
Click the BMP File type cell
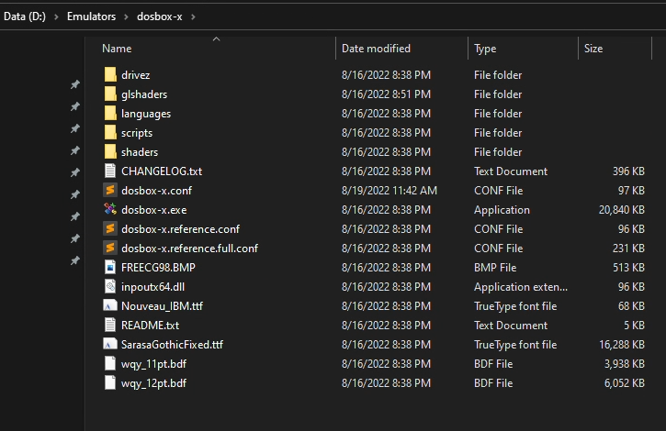tap(495, 268)
